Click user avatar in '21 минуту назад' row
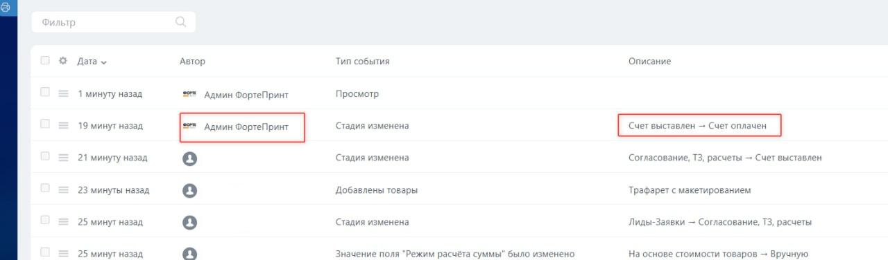 click(189, 158)
